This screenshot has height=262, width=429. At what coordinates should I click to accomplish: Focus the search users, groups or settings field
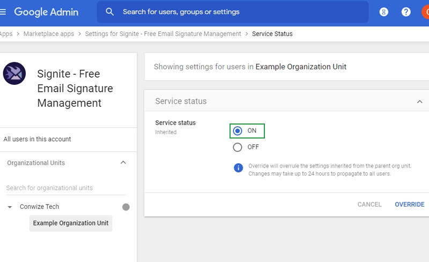233,12
